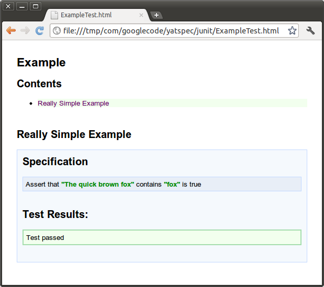The width and height of the screenshot is (324, 287).
Task: Maximize the browser window
Action: [36, 6]
